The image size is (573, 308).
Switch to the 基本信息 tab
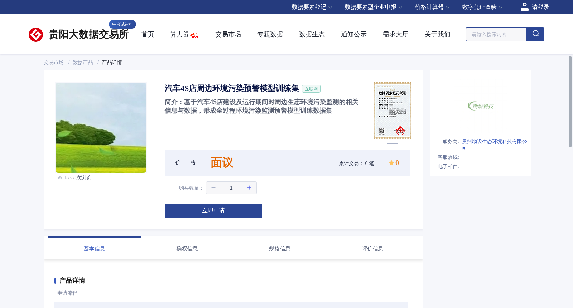click(94, 249)
